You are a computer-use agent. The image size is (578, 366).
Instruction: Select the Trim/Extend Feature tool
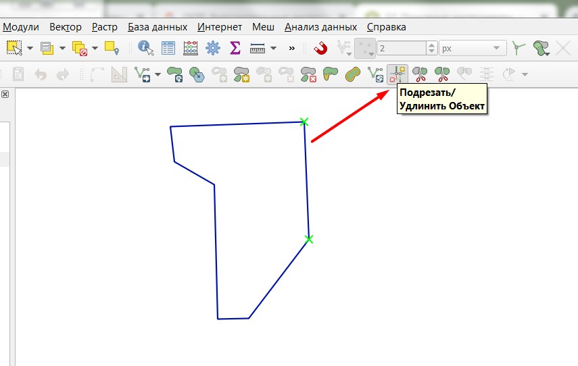pos(398,74)
